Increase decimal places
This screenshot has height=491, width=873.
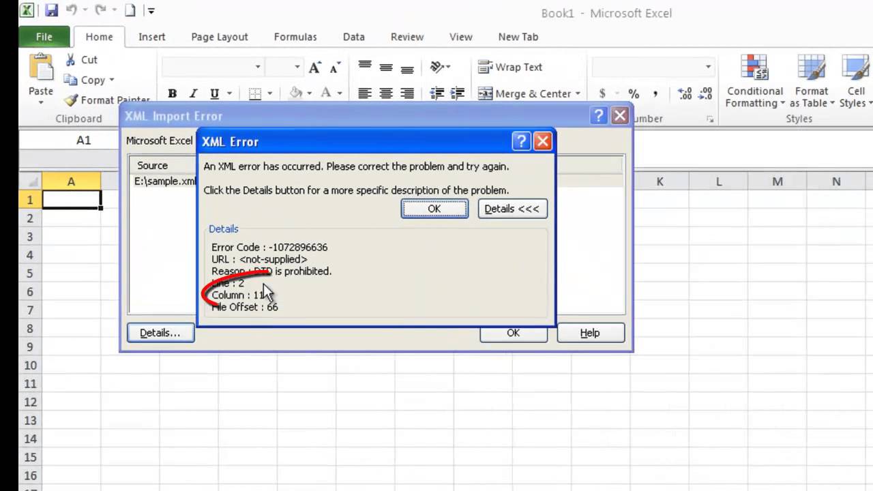(x=685, y=93)
